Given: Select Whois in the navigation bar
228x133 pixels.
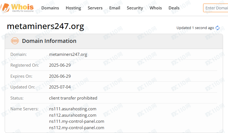Looking at the screenshot, I should [156, 8].
